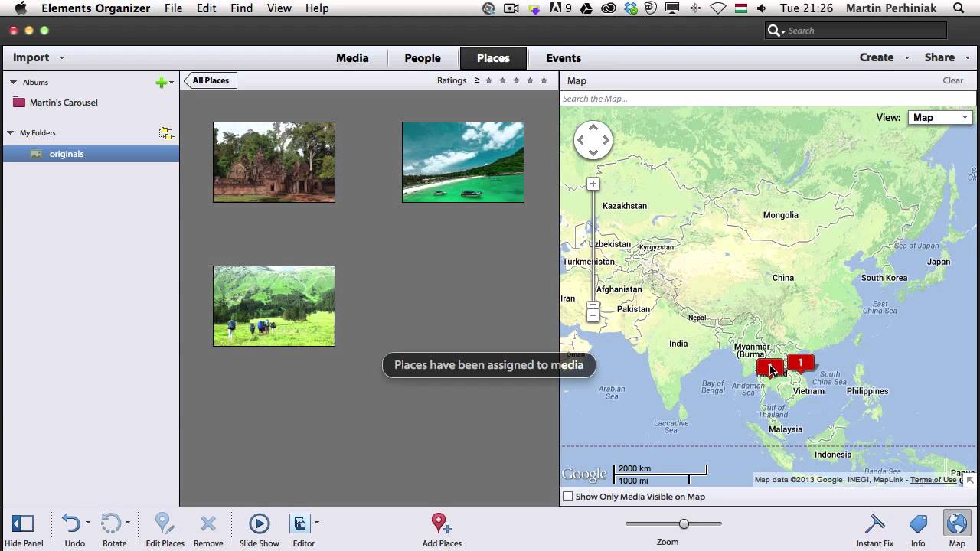Viewport: 980px width, 551px height.
Task: Click Clear in Map panel
Action: [953, 80]
